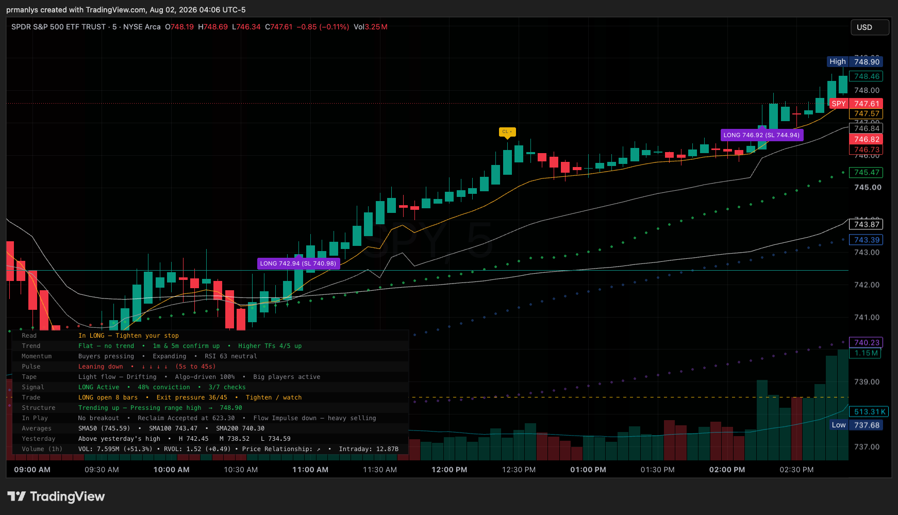
Task: Click the 01:30 PM time axis label
Action: click(x=658, y=470)
